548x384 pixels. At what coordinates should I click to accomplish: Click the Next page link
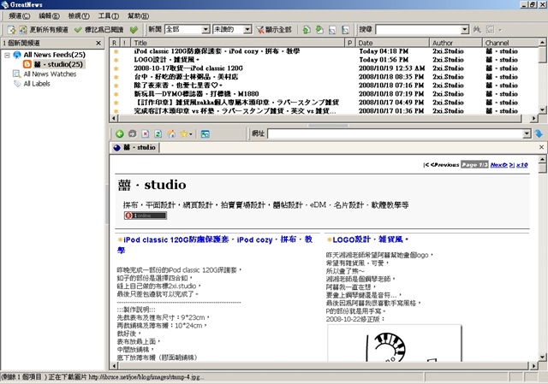tap(498, 165)
